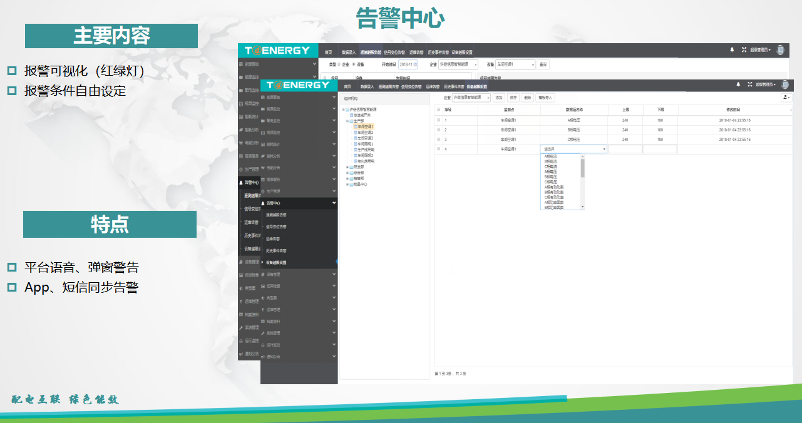The width and height of the screenshot is (802, 423).
Task: Switch to the 历史事件告警 tab in front window
Action: pos(454,86)
